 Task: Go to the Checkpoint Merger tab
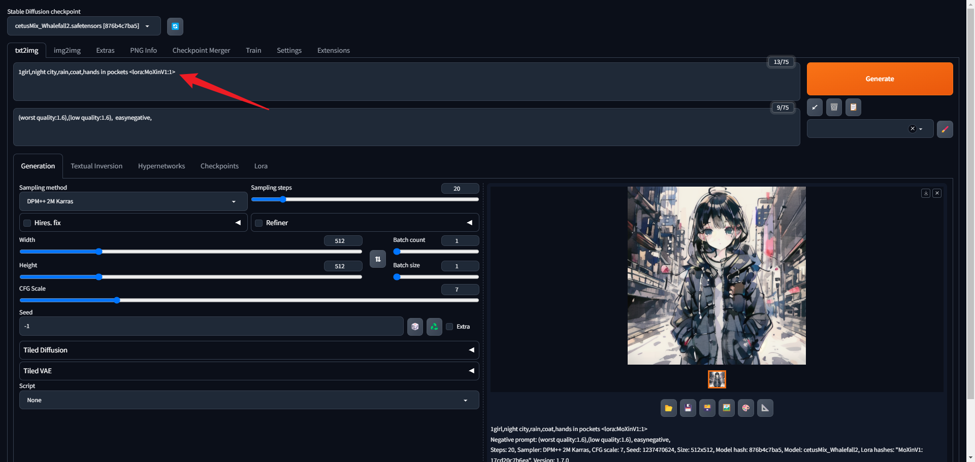[201, 50]
